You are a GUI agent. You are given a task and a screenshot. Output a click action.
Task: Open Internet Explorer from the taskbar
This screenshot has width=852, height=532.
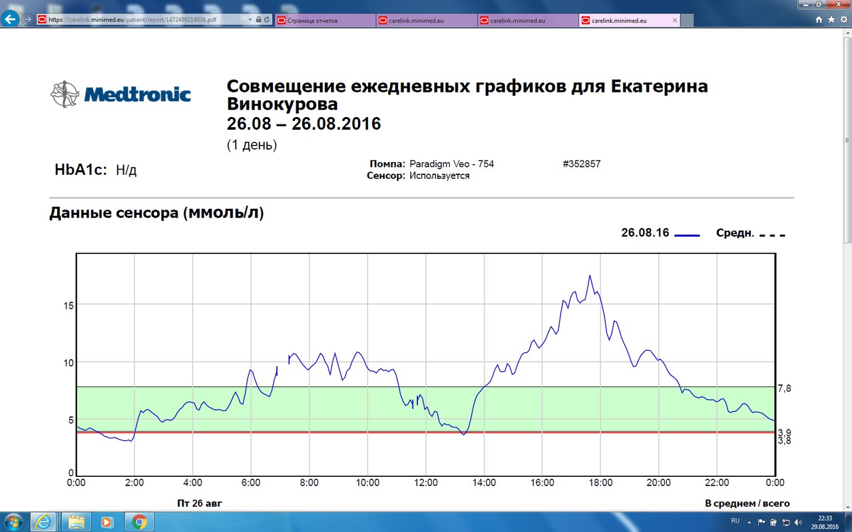pyautogui.click(x=41, y=523)
